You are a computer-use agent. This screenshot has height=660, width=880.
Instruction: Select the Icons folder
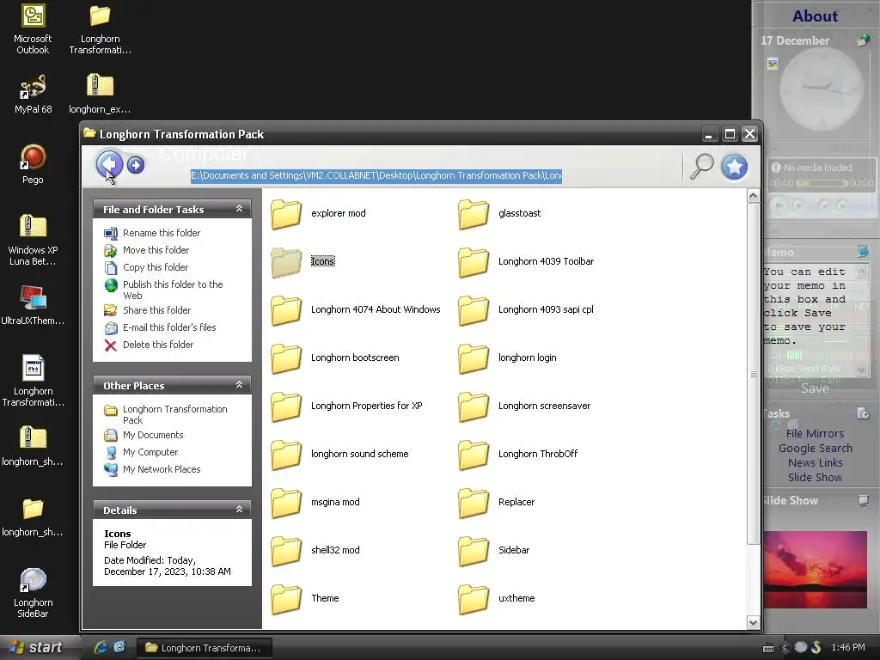[x=303, y=261]
